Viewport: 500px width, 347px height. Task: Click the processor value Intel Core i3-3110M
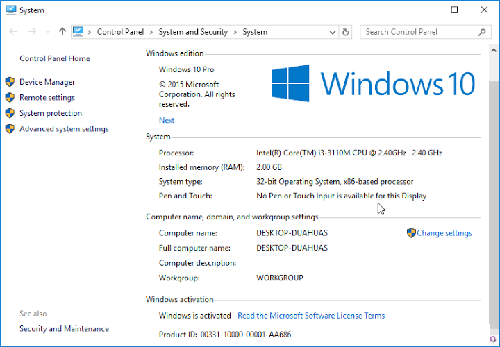349,153
